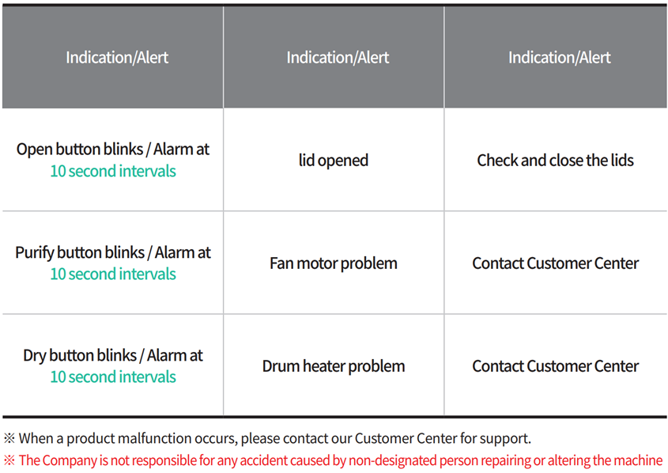Click 'Contact Customer Center' in drum heater row

point(556,366)
